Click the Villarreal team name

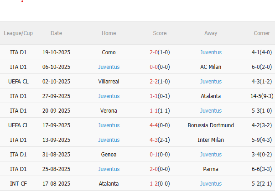point(109,82)
